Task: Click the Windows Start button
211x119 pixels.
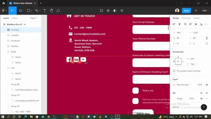Action: coord(3,117)
